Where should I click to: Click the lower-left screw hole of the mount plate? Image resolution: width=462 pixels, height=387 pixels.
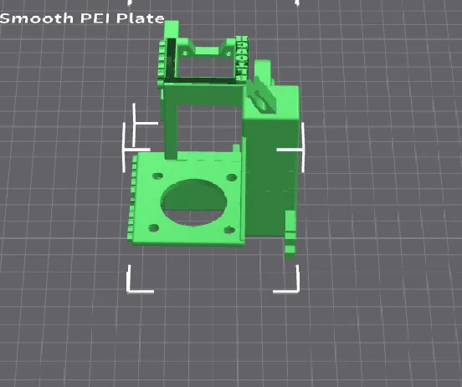pos(154,227)
